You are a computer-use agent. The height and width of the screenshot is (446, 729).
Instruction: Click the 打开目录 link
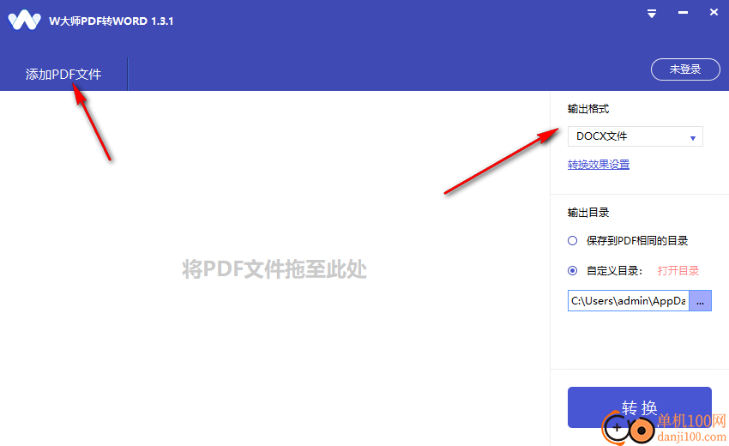pyautogui.click(x=678, y=271)
